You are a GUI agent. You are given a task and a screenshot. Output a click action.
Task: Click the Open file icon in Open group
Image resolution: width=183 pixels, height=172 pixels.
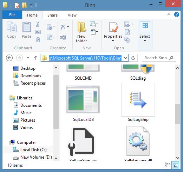pos(127,24)
